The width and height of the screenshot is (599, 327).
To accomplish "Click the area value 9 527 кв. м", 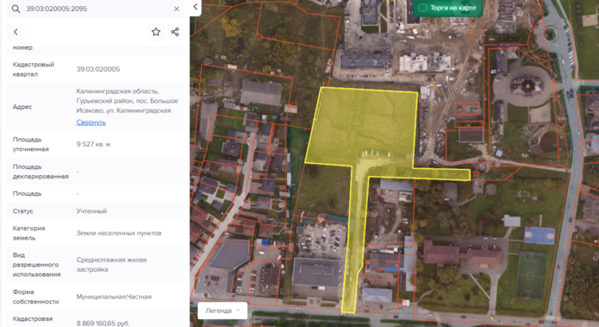I will (x=94, y=144).
